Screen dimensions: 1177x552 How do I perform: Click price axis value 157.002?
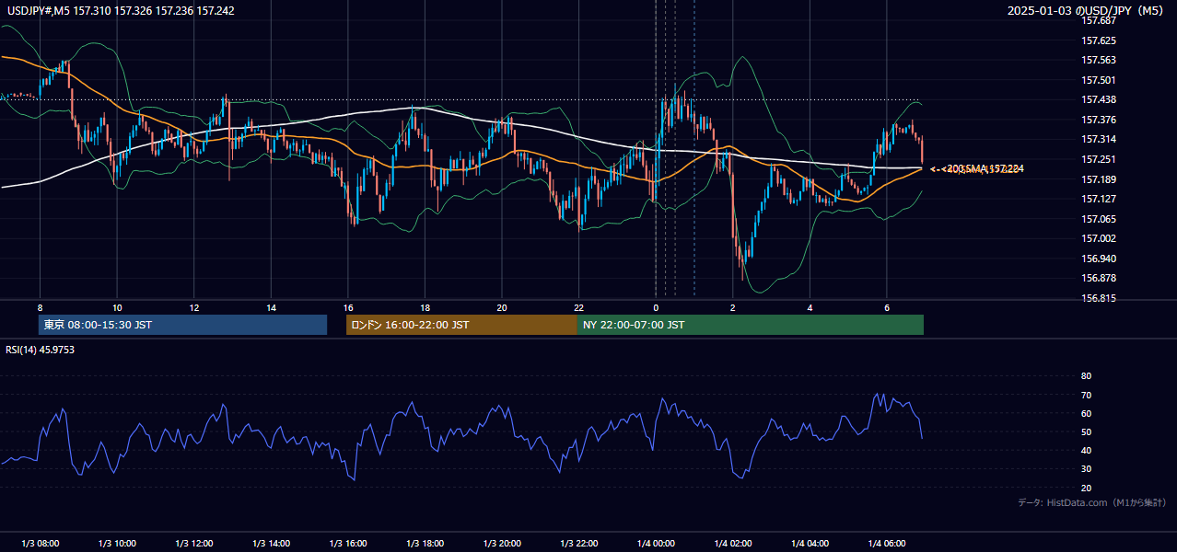(x=1099, y=238)
